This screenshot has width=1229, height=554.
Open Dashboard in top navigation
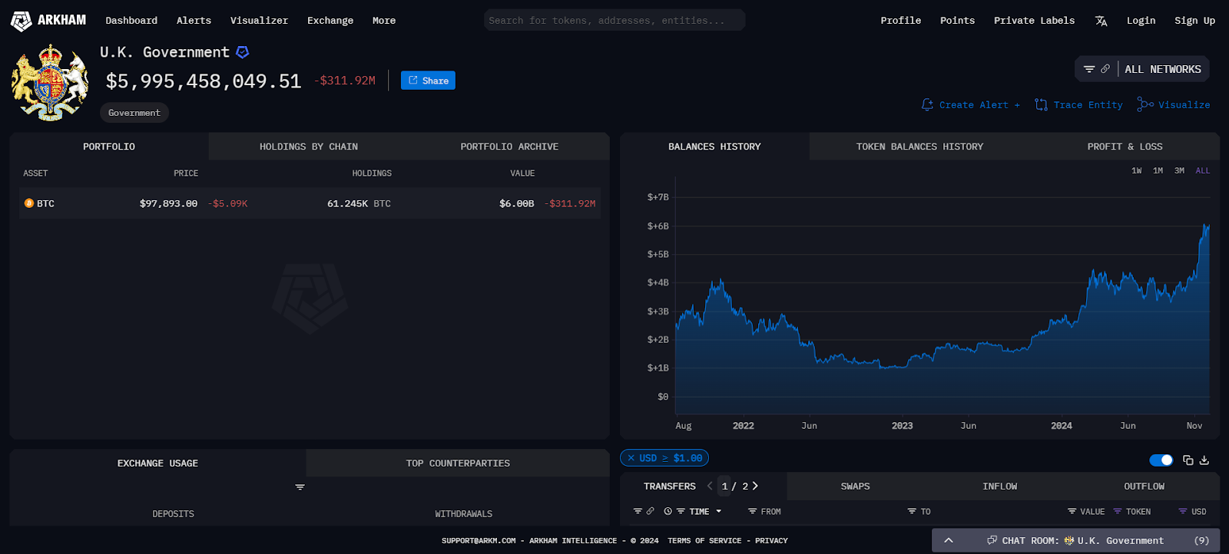click(x=131, y=21)
